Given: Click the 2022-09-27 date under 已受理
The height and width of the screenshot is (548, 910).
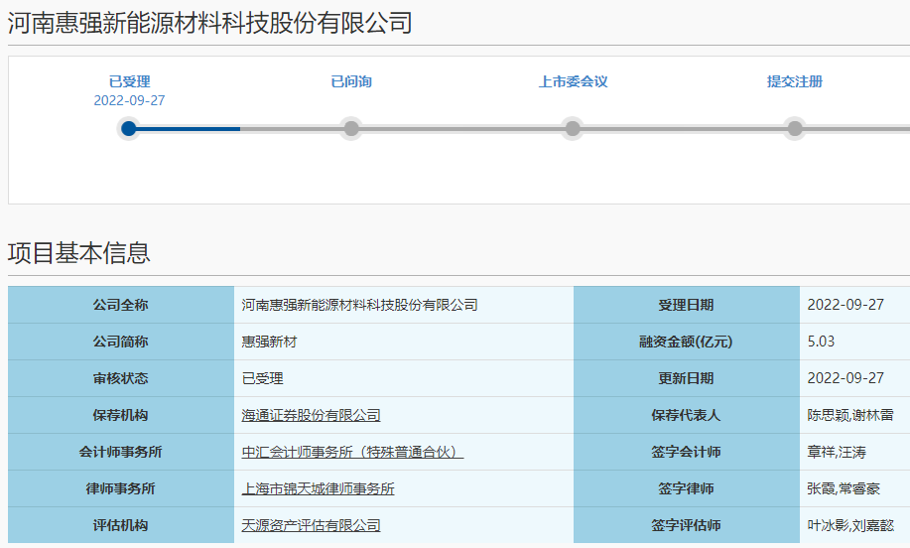Looking at the screenshot, I should click(129, 100).
